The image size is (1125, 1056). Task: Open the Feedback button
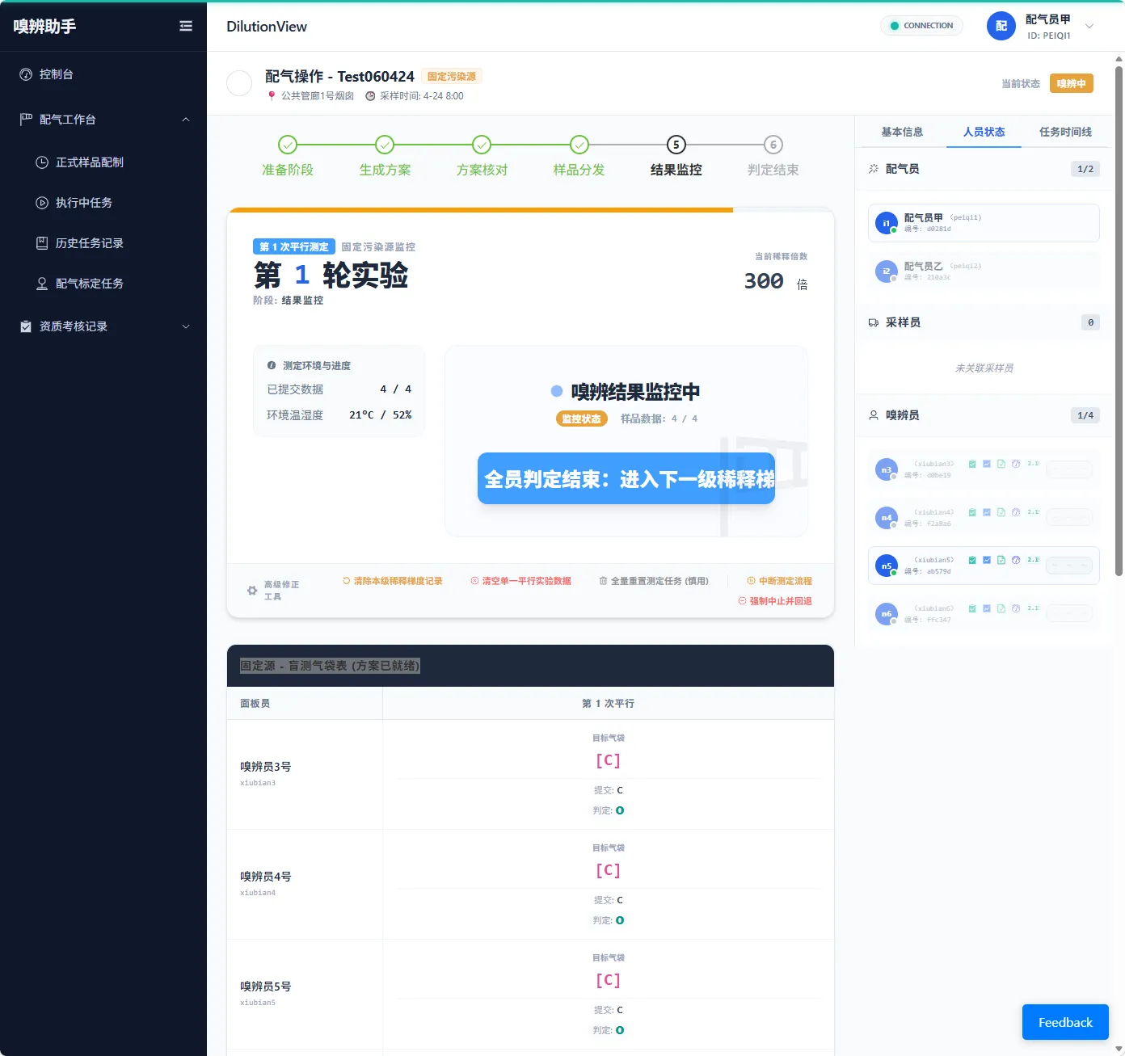[1065, 1022]
